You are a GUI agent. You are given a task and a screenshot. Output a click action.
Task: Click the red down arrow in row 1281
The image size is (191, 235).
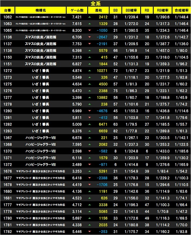click(89, 118)
